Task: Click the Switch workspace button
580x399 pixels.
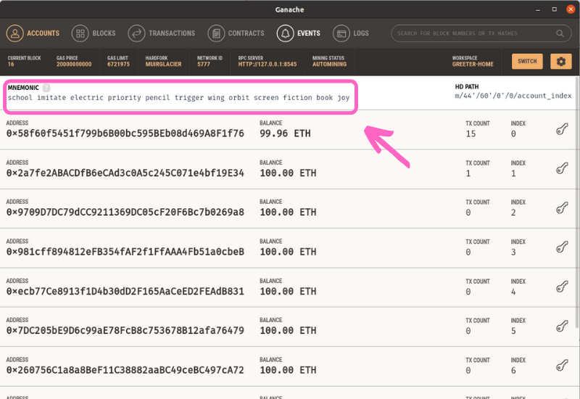Action: tap(527, 62)
